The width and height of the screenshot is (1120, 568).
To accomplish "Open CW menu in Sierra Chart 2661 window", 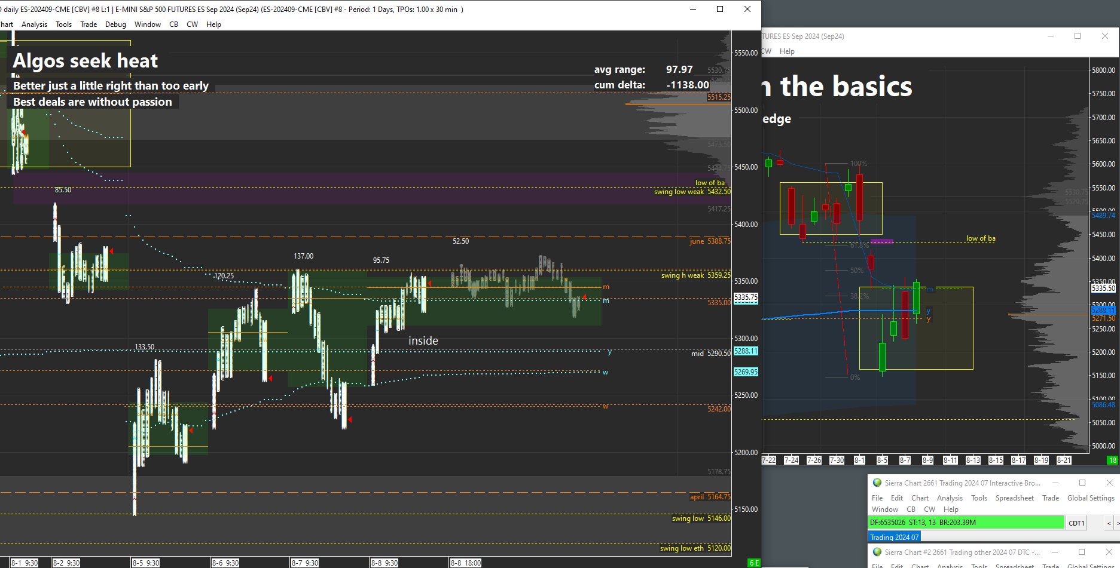I will coord(930,509).
